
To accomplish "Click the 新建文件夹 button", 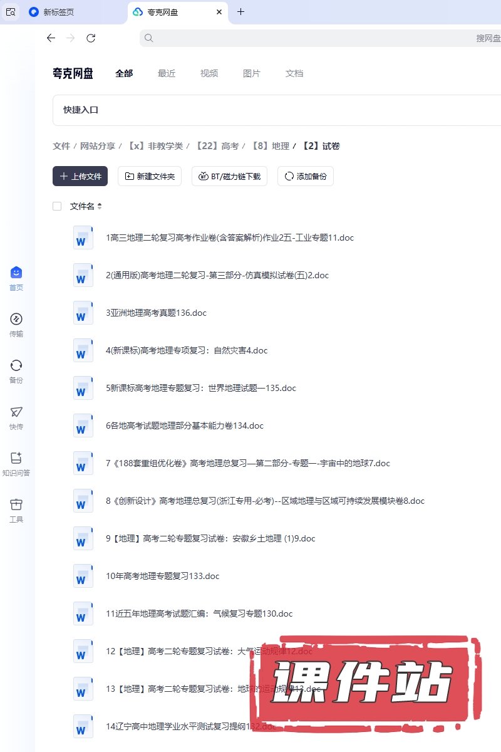I will pos(150,176).
